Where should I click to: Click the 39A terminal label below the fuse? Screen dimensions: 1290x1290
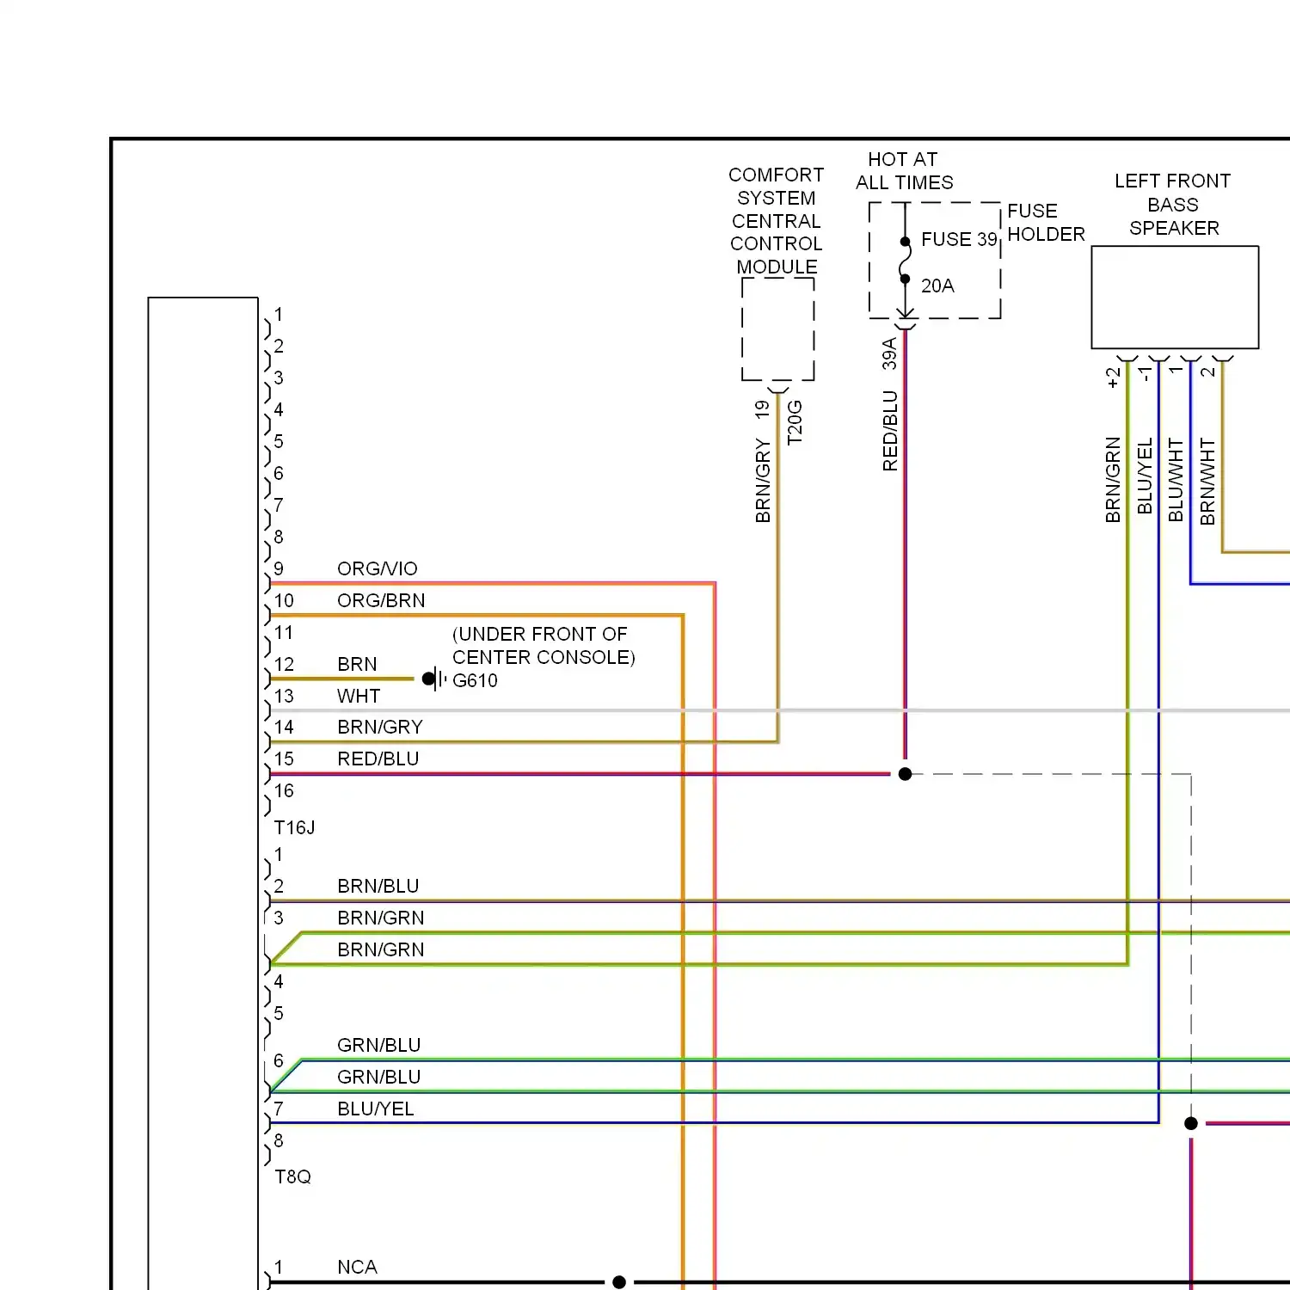(889, 353)
